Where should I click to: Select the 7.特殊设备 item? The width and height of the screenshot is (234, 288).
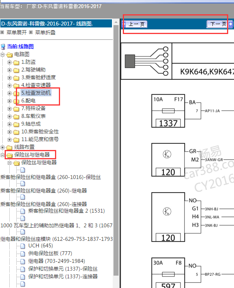click(33, 108)
